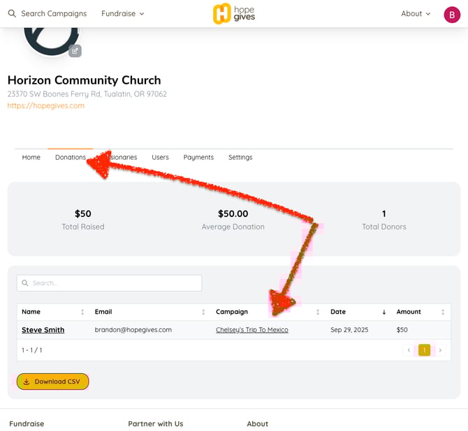Go to previous page of donations

(409, 350)
